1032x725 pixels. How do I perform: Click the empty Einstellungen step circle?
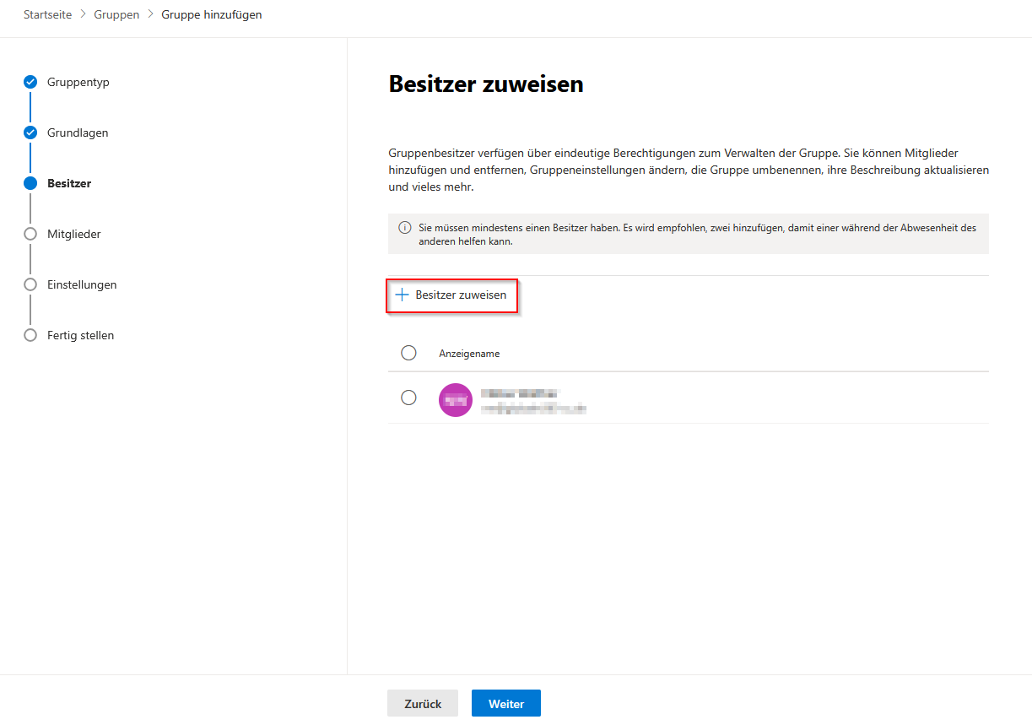(x=30, y=284)
